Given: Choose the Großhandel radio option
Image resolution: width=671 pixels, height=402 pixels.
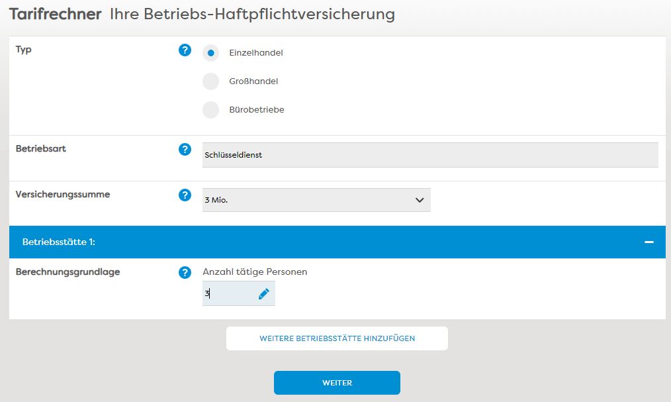Looking at the screenshot, I should 210,81.
